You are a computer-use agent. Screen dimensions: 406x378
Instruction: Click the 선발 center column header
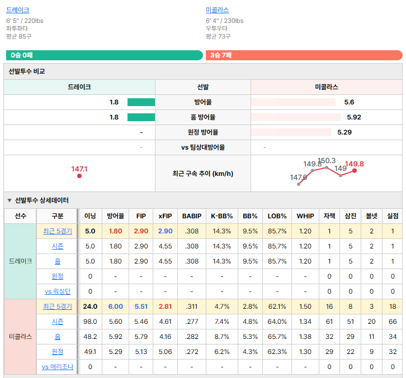point(203,87)
